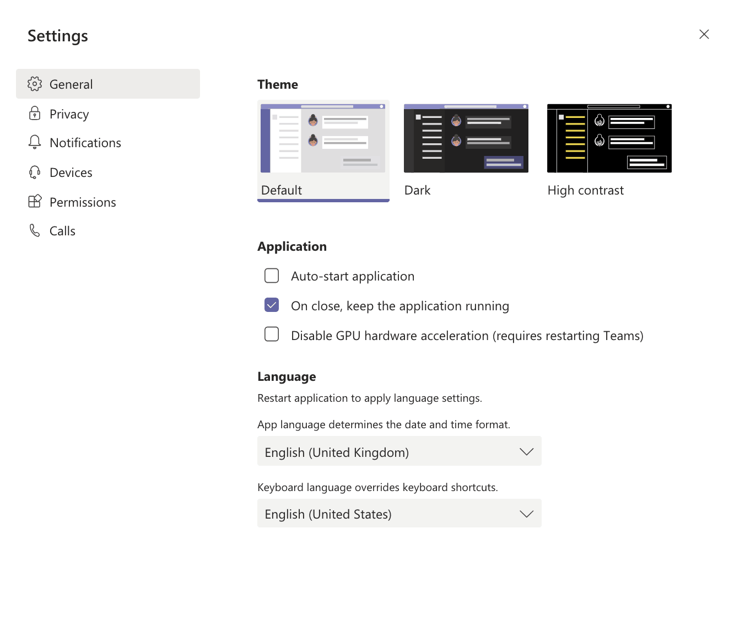The width and height of the screenshot is (729, 636).
Task: Close the Settings dialog with the X icon
Action: (704, 34)
